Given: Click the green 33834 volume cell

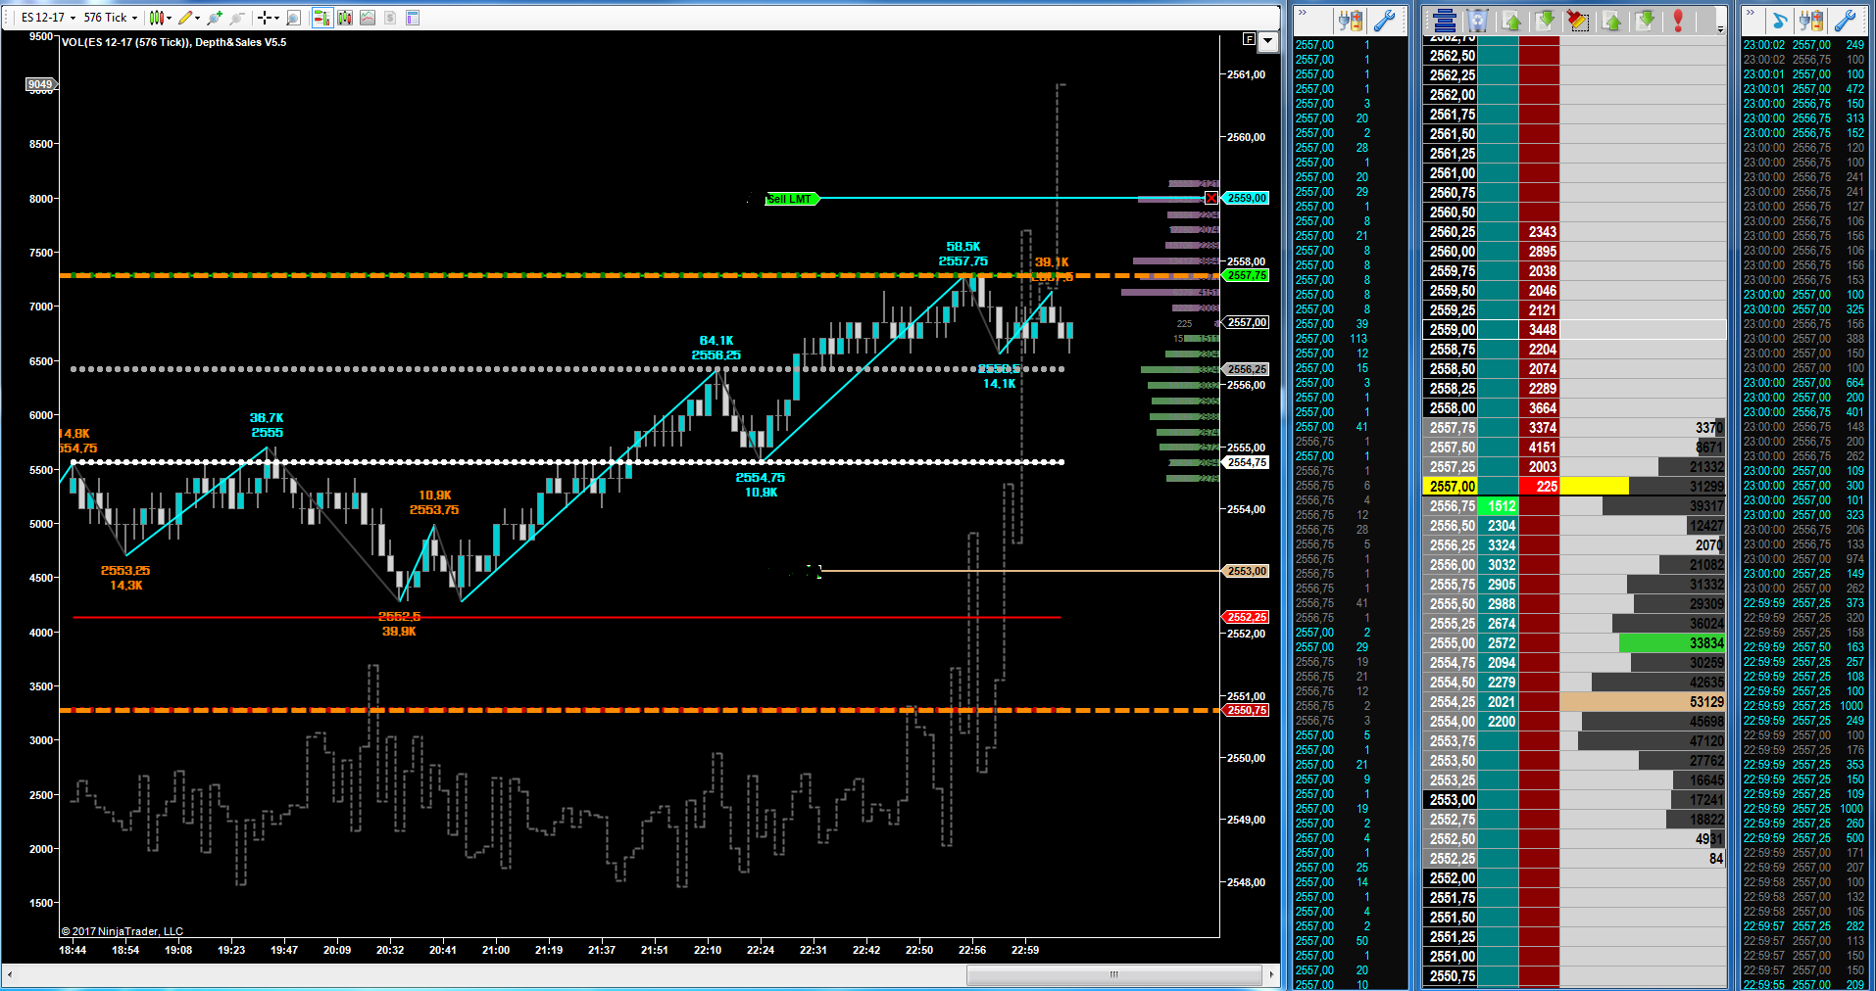Looking at the screenshot, I should pyautogui.click(x=1672, y=643).
